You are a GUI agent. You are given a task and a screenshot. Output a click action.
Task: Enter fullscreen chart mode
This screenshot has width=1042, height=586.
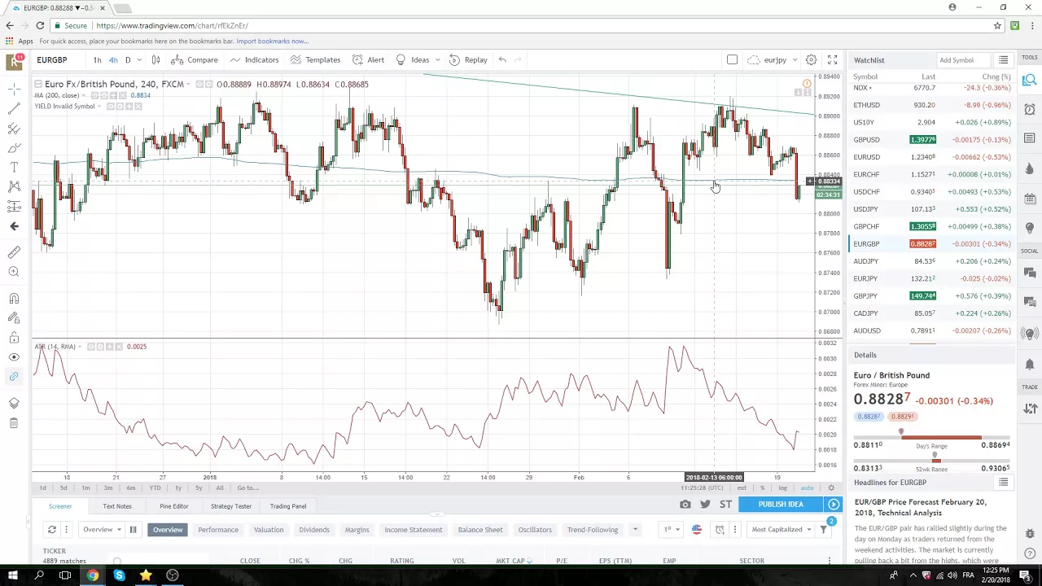pyautogui.click(x=832, y=59)
